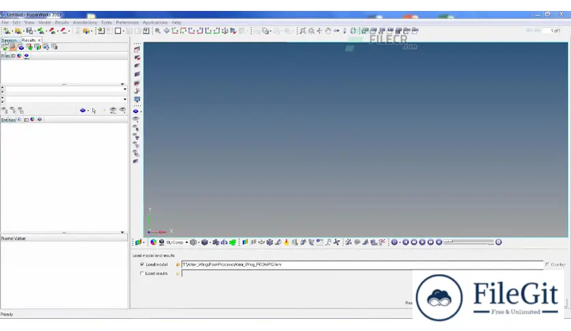Click the color wheel icon in Entities header

(x=32, y=120)
